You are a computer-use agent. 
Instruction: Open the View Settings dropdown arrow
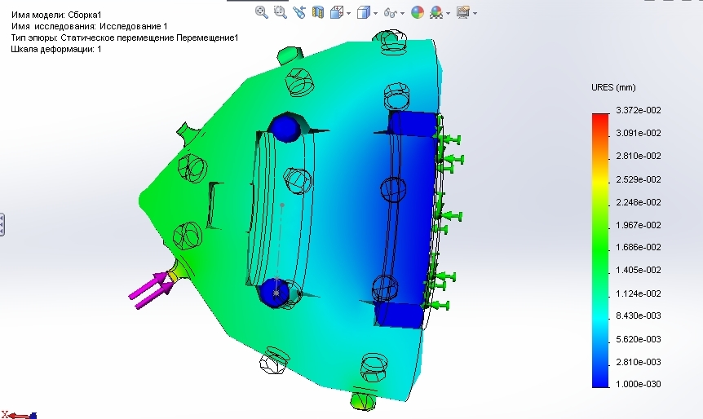(x=475, y=13)
